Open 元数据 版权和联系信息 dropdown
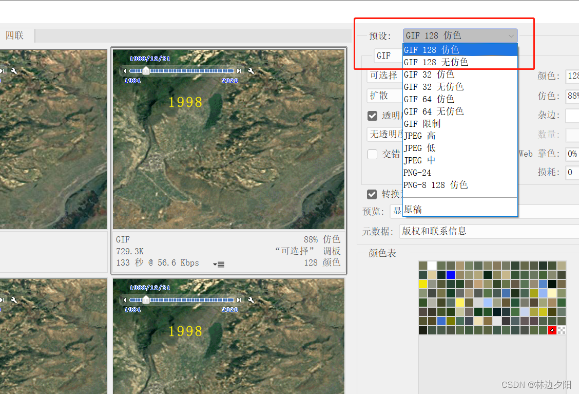 [489, 231]
